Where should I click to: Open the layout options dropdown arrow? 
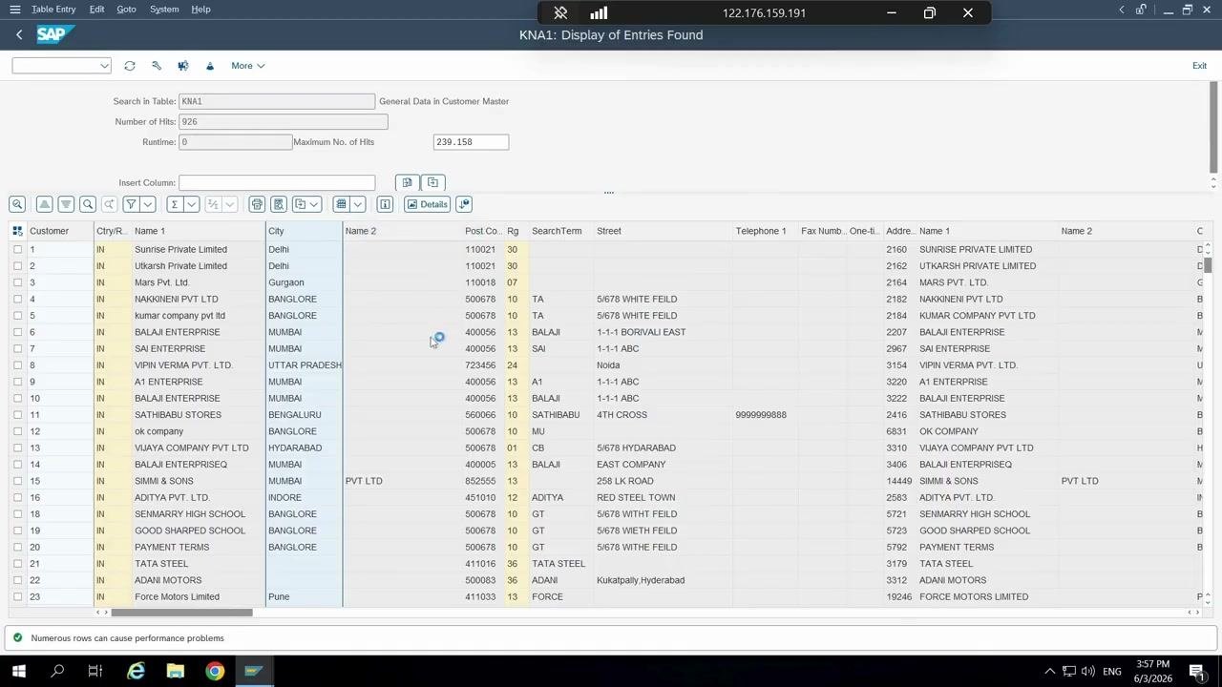[x=358, y=204]
